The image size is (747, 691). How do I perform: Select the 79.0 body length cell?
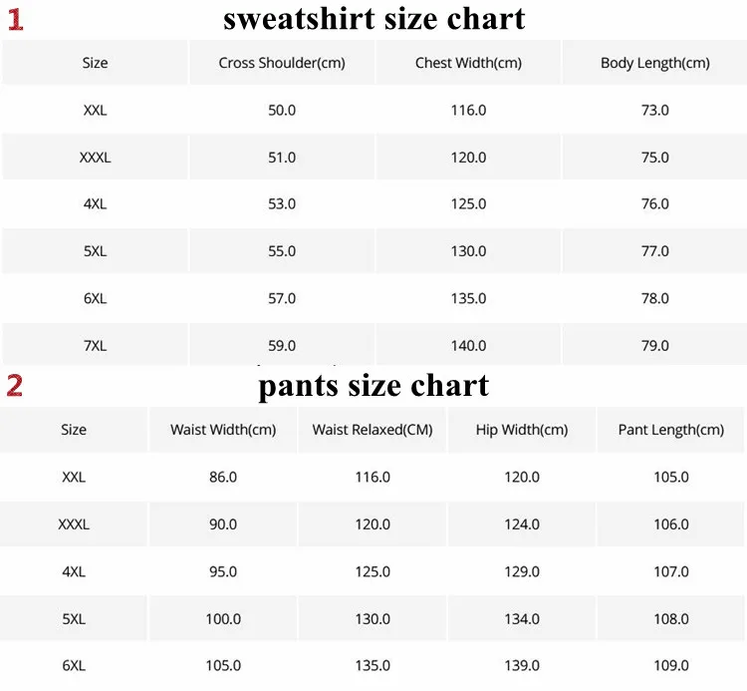click(655, 344)
